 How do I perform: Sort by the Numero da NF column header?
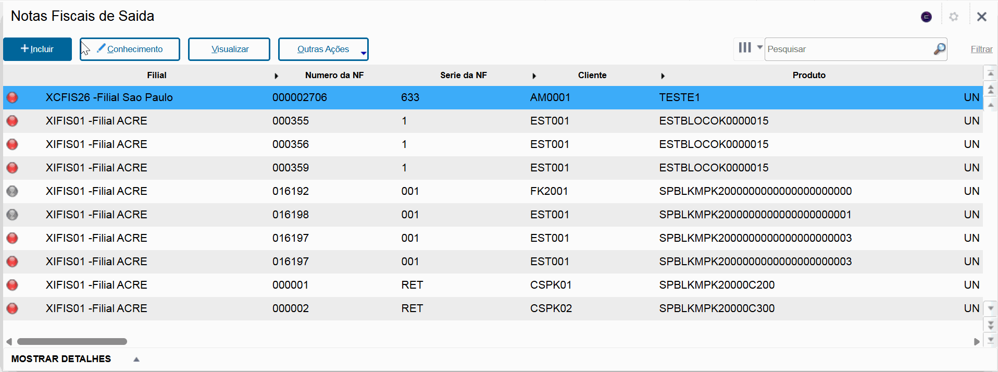click(334, 75)
